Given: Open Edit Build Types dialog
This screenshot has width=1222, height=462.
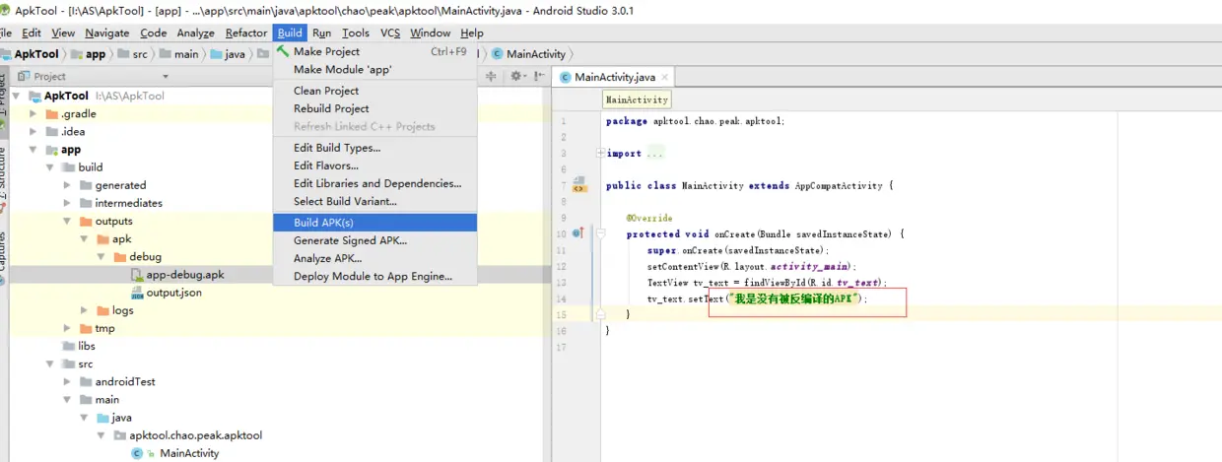Looking at the screenshot, I should tap(374, 148).
